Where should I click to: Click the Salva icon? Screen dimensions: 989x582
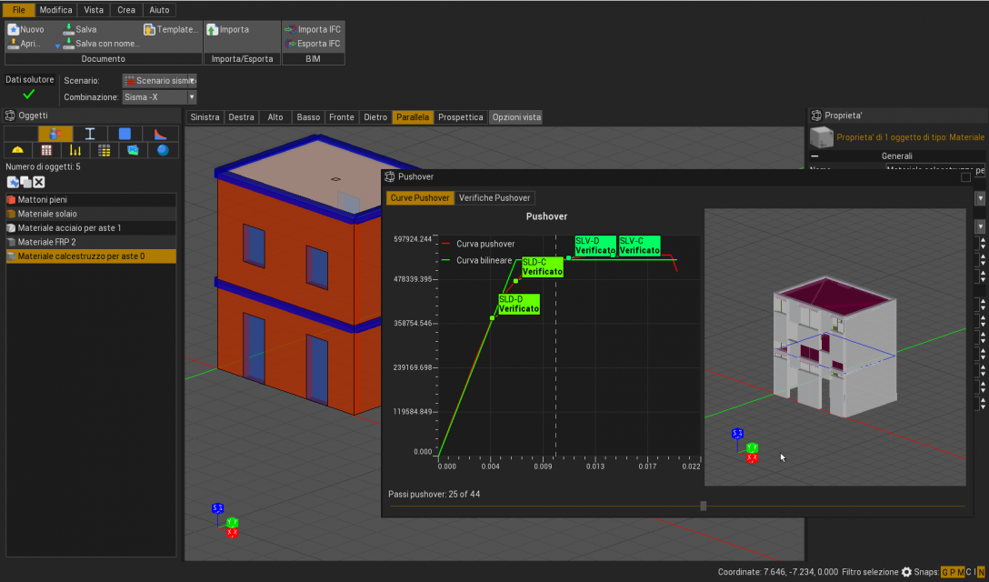point(68,29)
